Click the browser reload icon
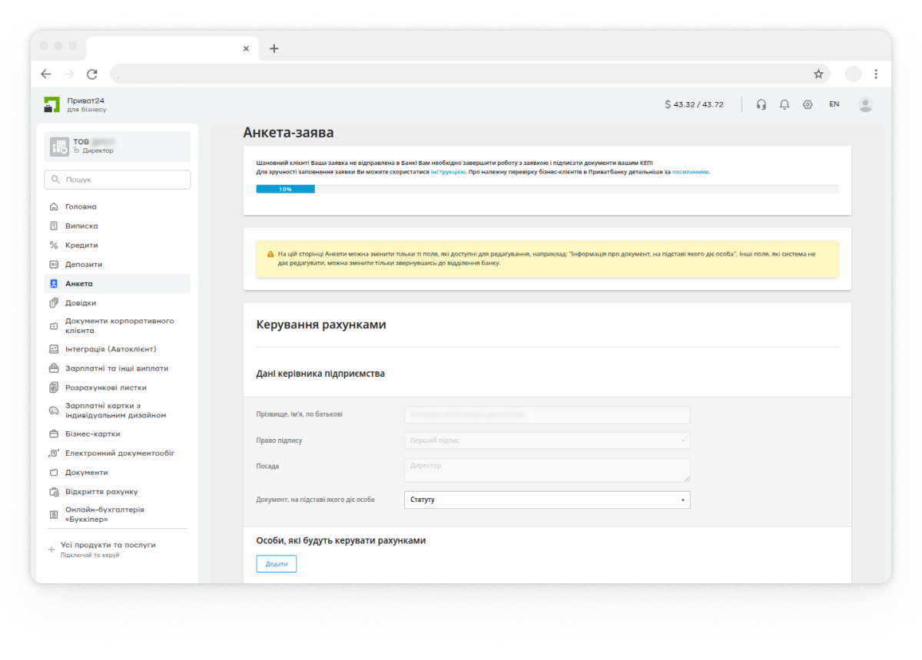 click(x=92, y=74)
